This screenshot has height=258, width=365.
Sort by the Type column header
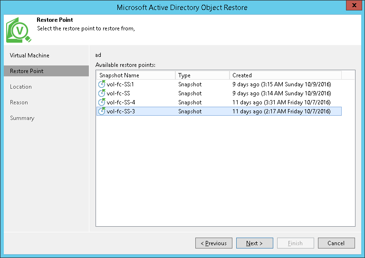[x=202, y=75]
